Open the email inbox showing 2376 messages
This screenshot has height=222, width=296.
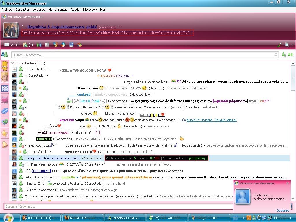[12, 45]
